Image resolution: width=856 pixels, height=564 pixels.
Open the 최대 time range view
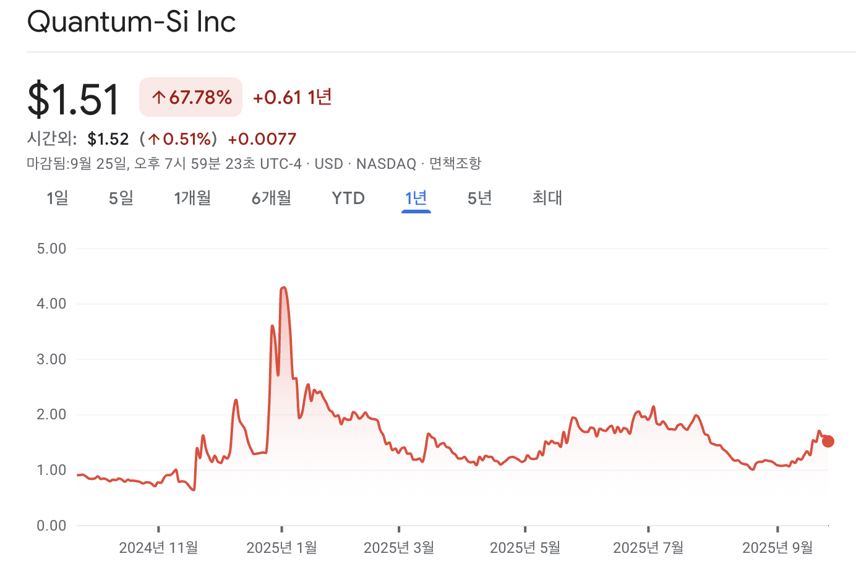tap(547, 198)
